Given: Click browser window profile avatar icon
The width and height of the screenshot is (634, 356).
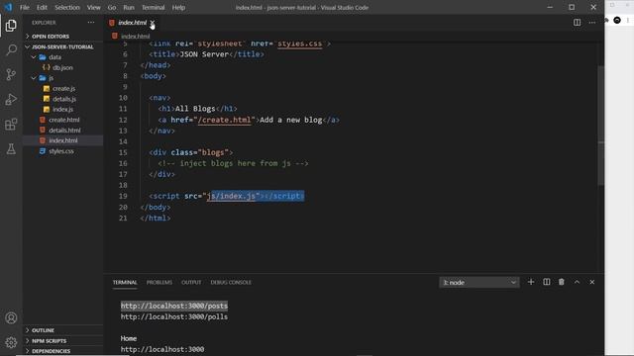Looking at the screenshot, I should pyautogui.click(x=617, y=20).
